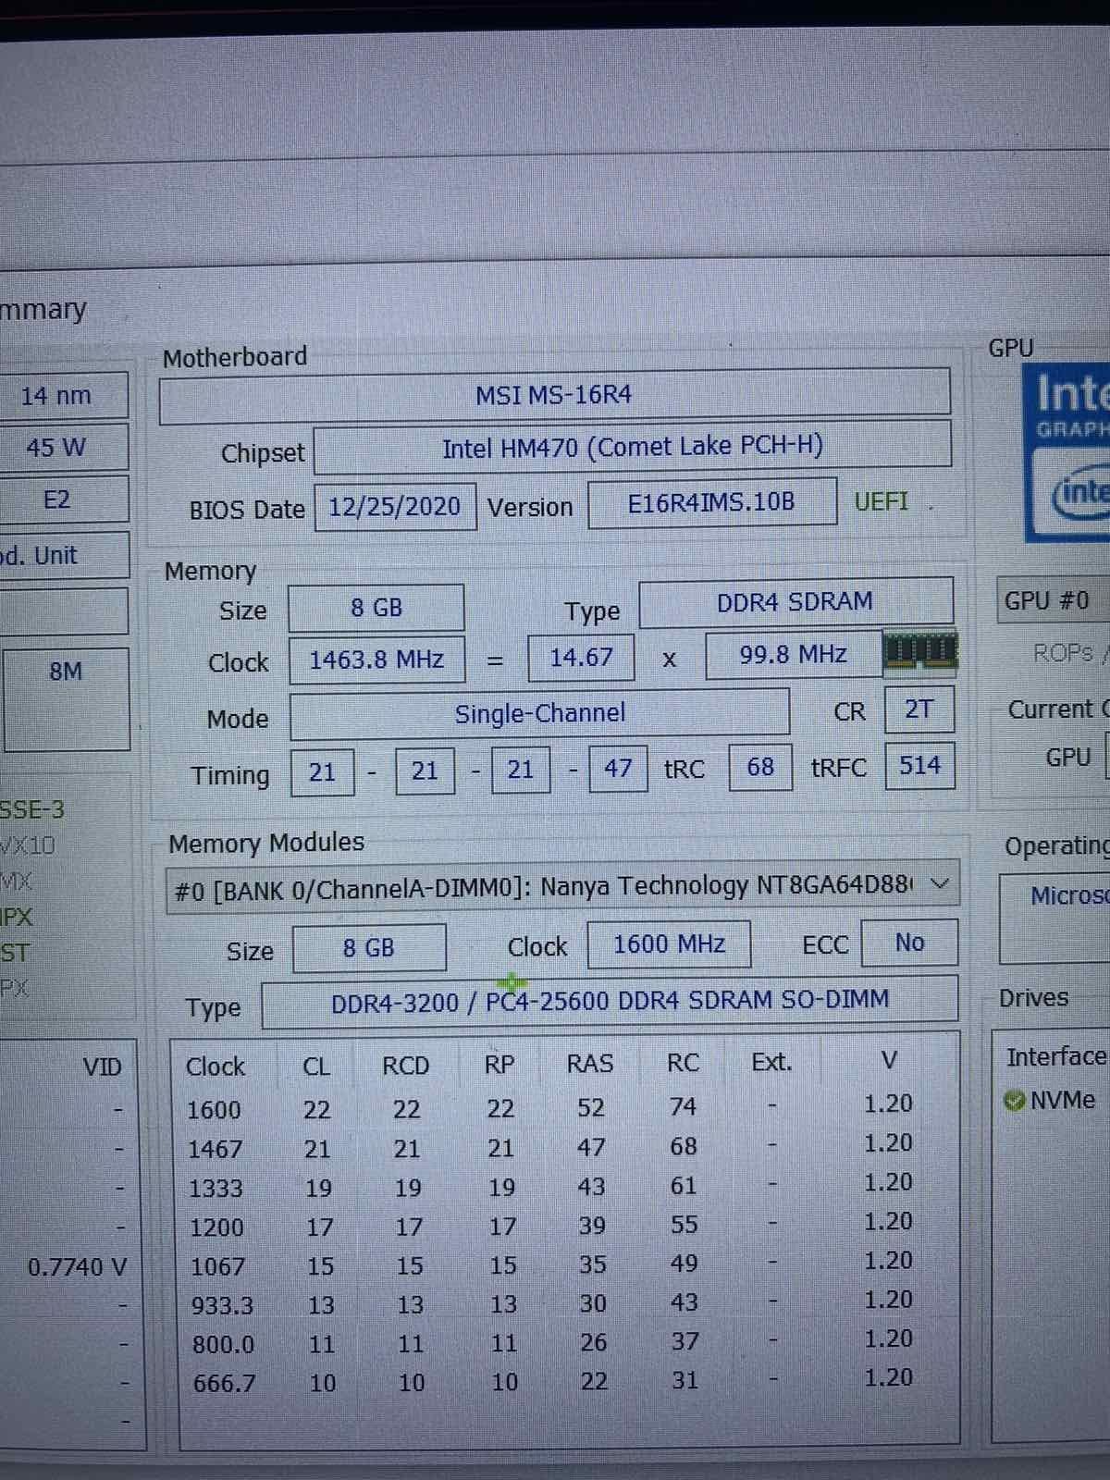
Task: Click the tRC value 68
Action: 760,767
